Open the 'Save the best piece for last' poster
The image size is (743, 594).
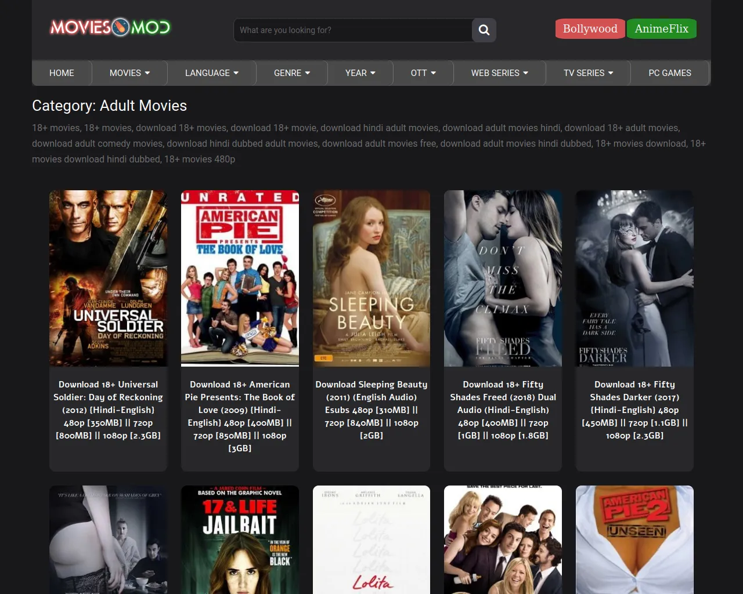pyautogui.click(x=503, y=539)
